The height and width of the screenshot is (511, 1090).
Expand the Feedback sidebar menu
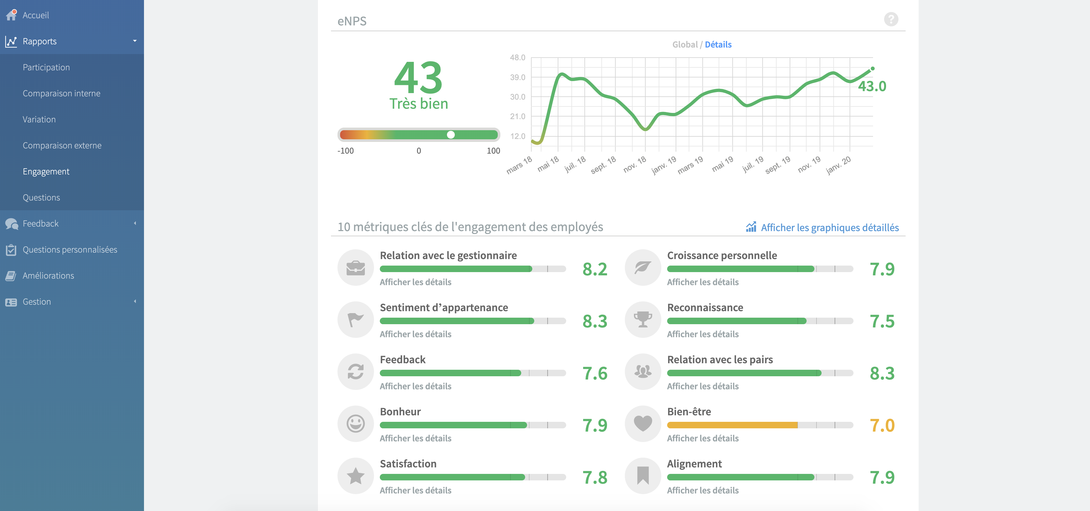click(x=135, y=223)
